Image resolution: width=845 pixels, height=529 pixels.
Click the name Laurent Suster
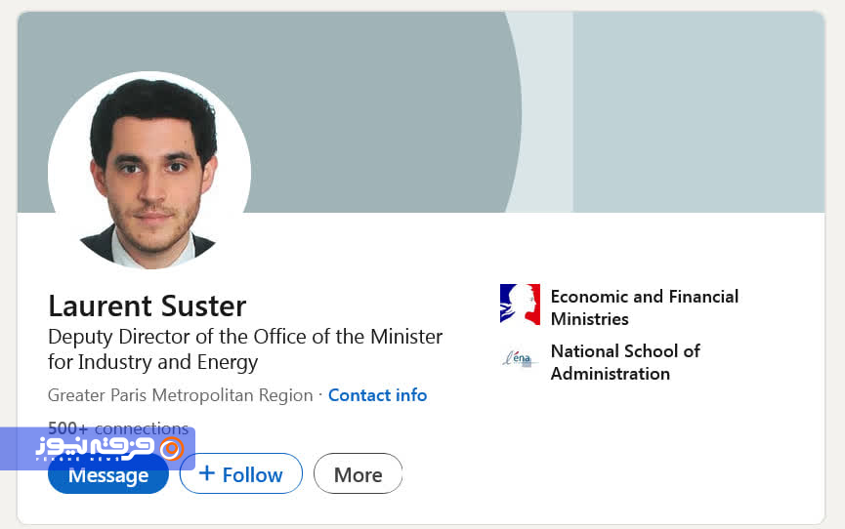[x=147, y=305]
